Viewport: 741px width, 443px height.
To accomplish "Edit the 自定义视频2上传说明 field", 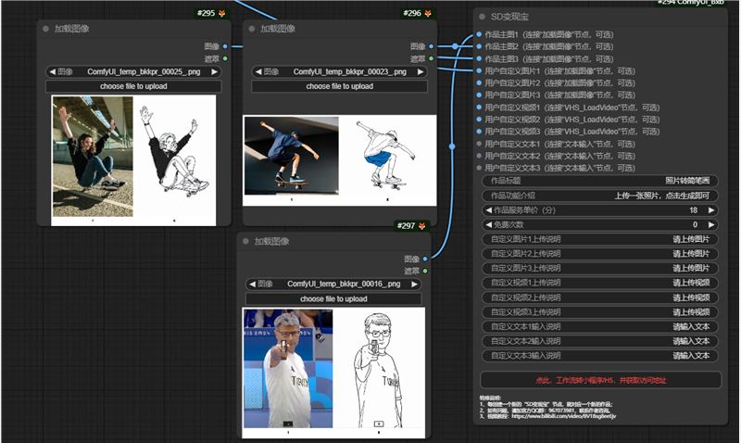I will pos(600,297).
